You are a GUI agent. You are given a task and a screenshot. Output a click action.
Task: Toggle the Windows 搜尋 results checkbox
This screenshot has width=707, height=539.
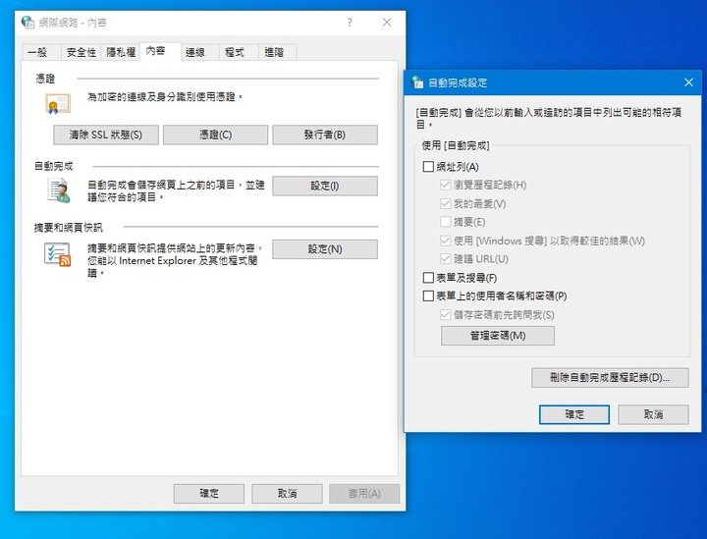(445, 241)
